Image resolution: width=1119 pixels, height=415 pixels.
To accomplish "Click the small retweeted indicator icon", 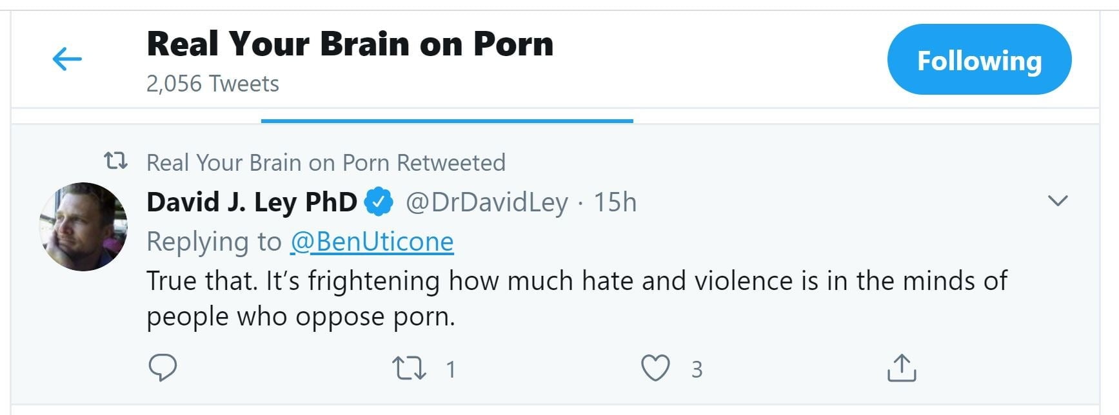I will point(116,161).
